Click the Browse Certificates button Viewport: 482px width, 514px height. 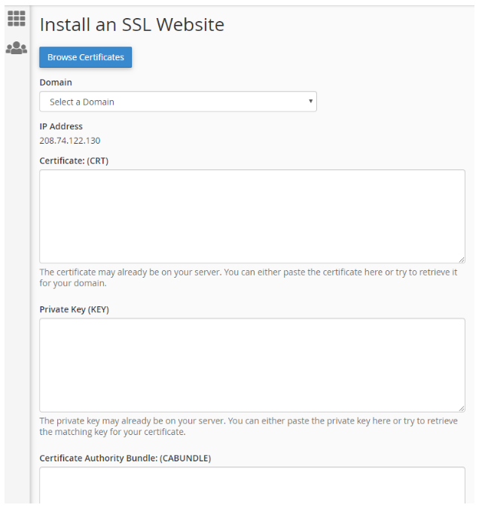pyautogui.click(x=86, y=57)
